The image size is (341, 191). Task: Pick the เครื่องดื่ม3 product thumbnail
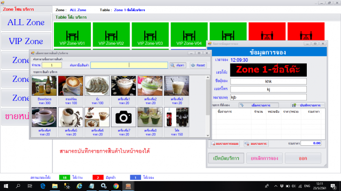coord(177,86)
